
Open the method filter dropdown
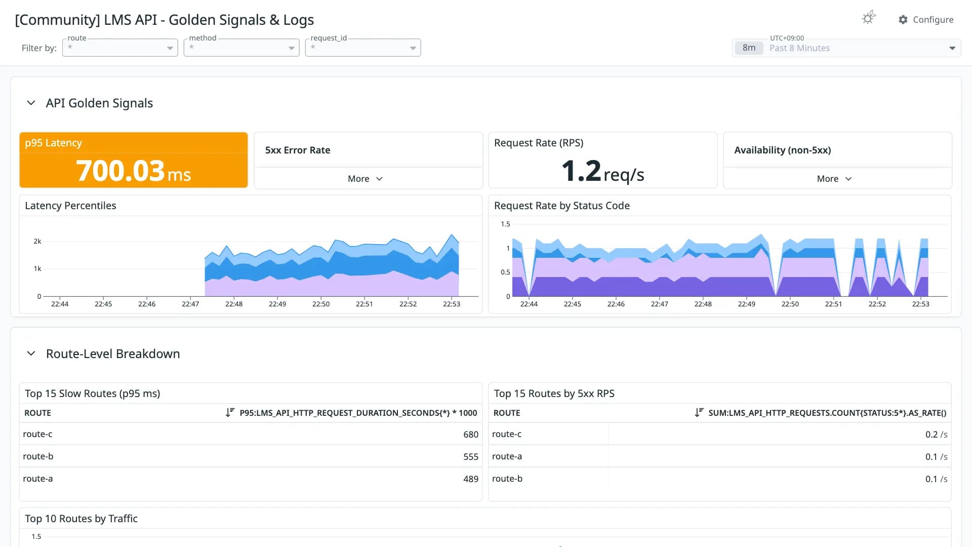tap(241, 48)
